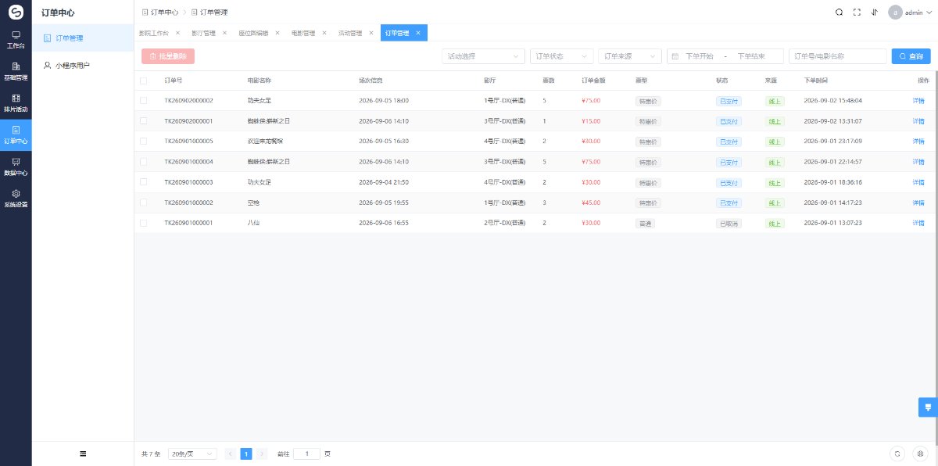Click the up-down arrows icon in the header
Image resolution: width=938 pixels, height=466 pixels.
click(x=875, y=13)
